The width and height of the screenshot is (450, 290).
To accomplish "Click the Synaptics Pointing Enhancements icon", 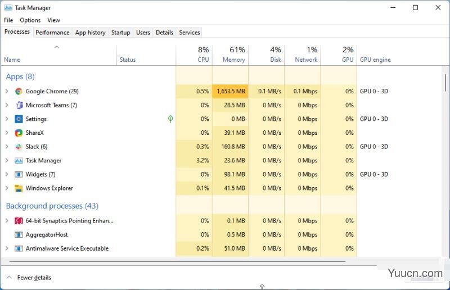I will click(x=19, y=221).
